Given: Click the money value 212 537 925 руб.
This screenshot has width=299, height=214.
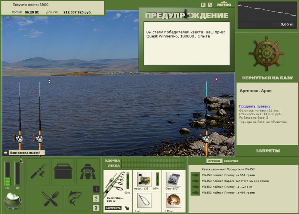Looking at the screenshot, I should pos(77,12).
